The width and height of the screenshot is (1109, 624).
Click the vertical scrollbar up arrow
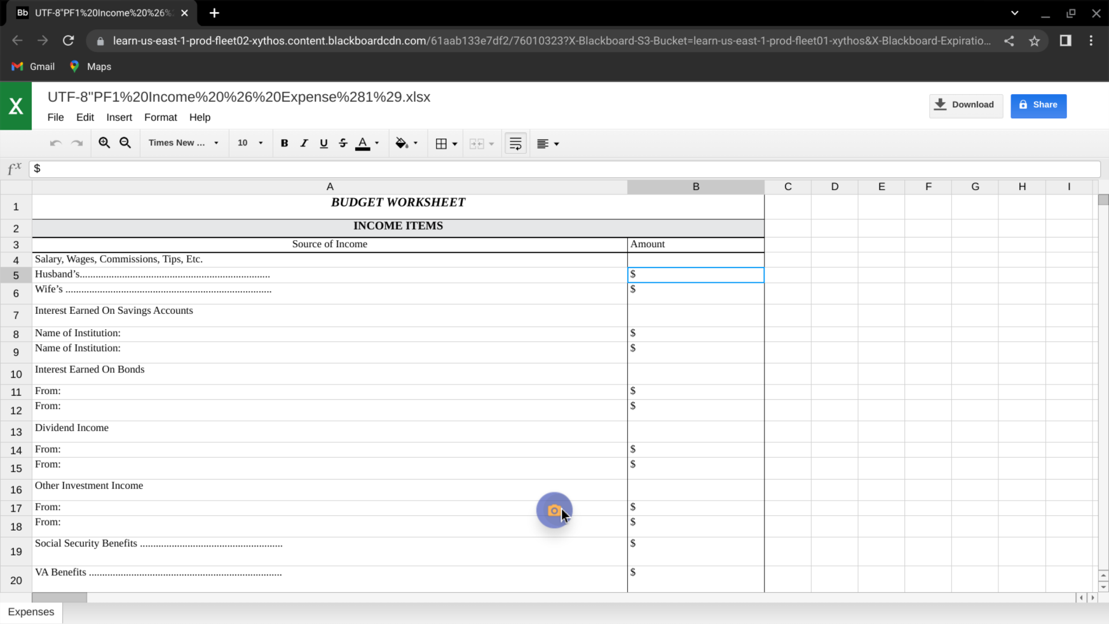(x=1103, y=576)
